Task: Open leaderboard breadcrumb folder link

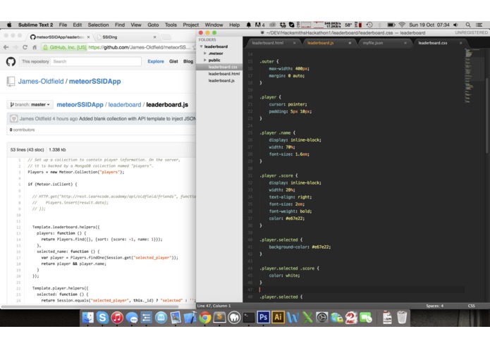Action: 125,105
